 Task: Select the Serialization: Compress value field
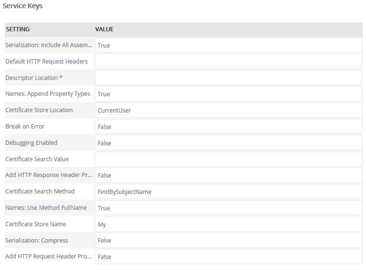(x=228, y=240)
